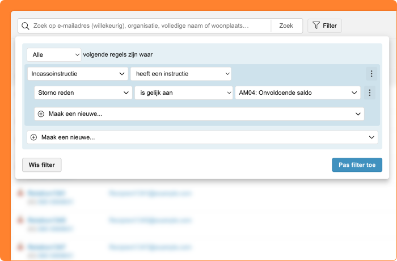Click the Zoek button
397x261 pixels.
coord(286,26)
